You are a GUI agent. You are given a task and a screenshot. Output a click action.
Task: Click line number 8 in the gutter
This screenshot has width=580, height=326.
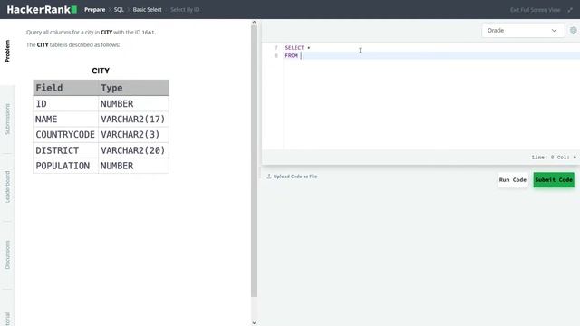[276, 56]
